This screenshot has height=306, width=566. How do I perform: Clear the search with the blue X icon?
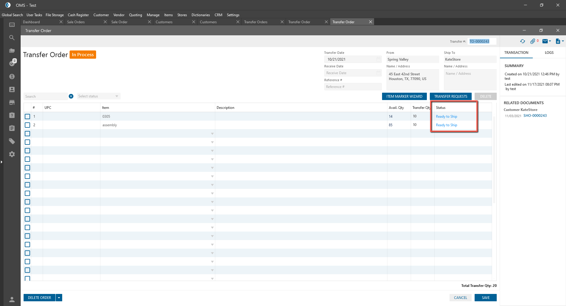pos(71,96)
